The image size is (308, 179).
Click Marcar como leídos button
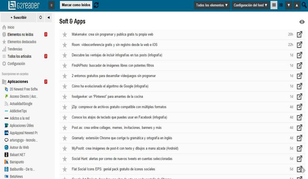pyautogui.click(x=76, y=5)
